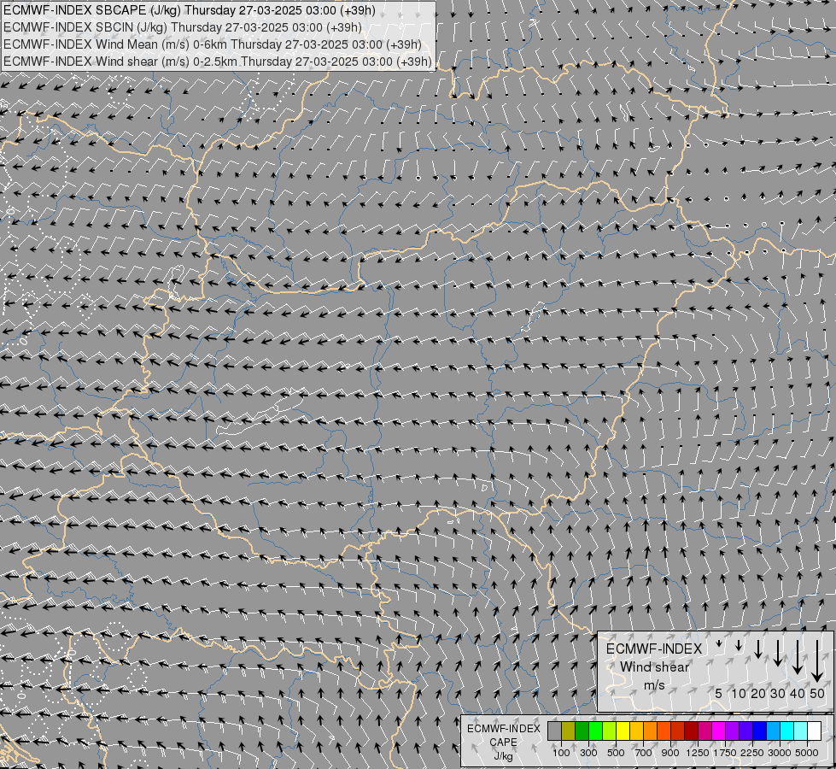Image resolution: width=836 pixels, height=769 pixels.
Task: Click the CAPE legend value 500
Action: (616, 753)
